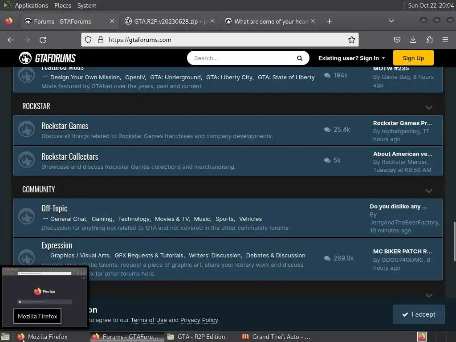Click the date and time clock
The width and height of the screenshot is (456, 342).
coord(431,5)
